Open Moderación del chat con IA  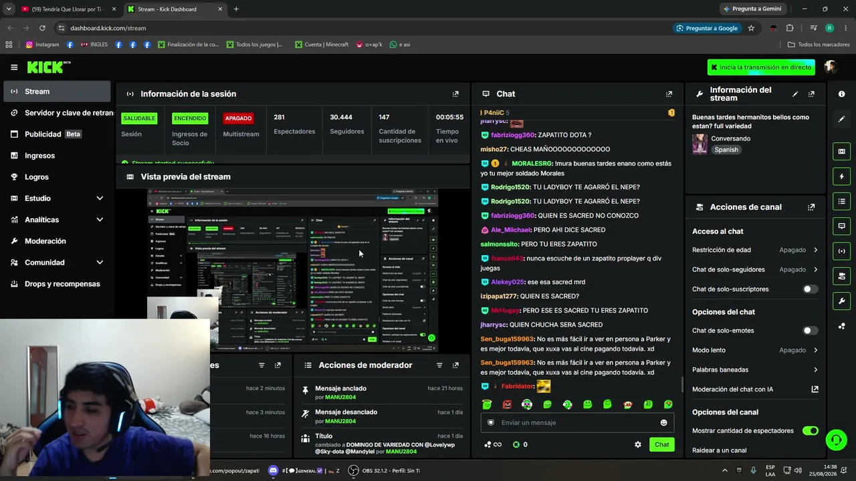point(755,389)
